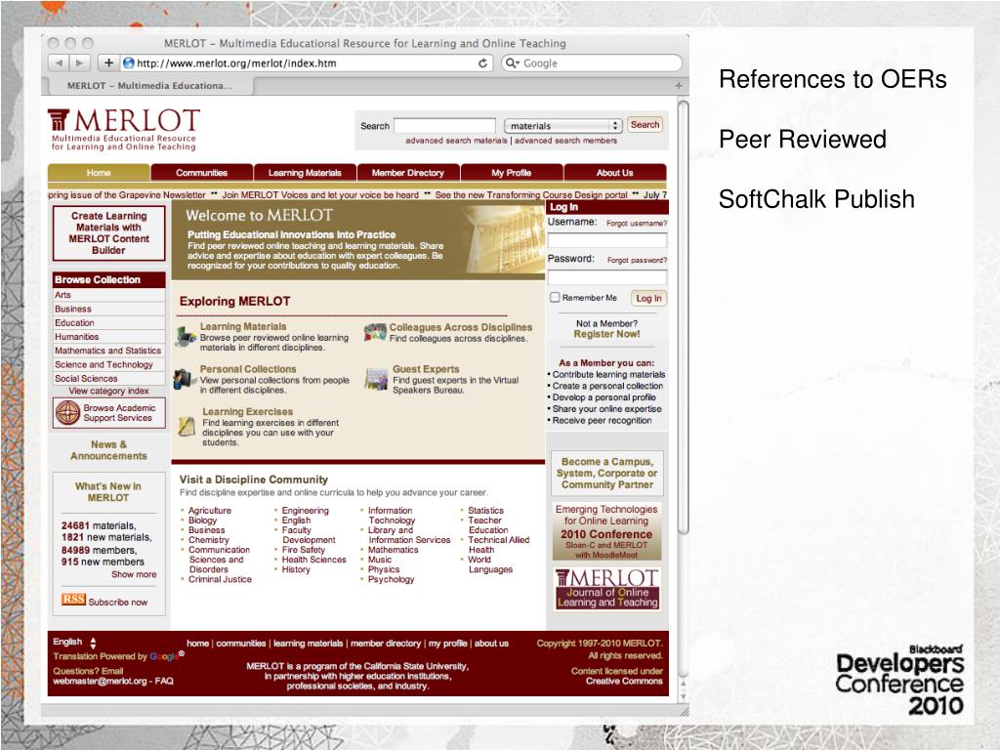Viewport: 1000px width, 750px height.
Task: Click the browser vertical scrollbar thumb
Action: point(683,317)
